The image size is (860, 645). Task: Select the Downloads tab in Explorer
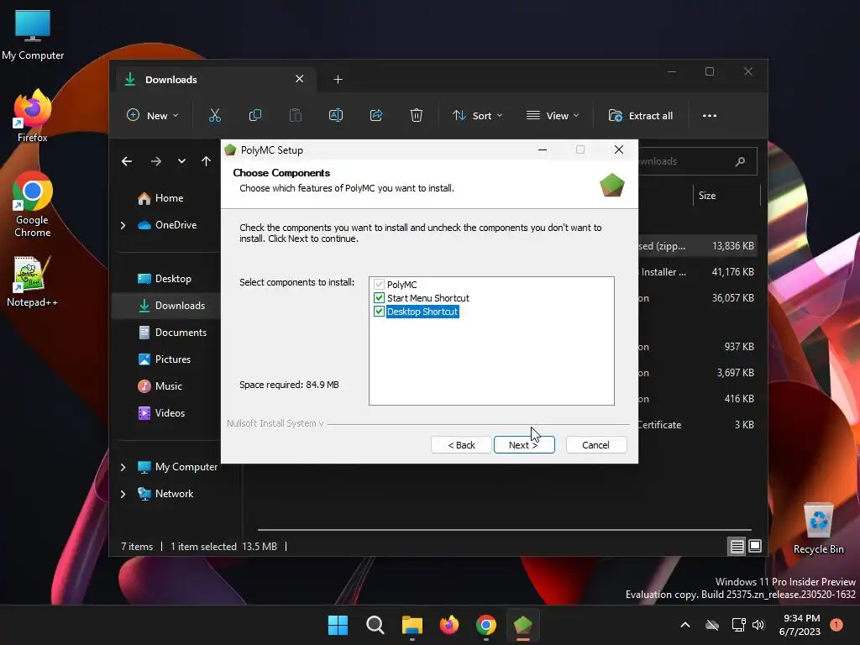pos(214,80)
